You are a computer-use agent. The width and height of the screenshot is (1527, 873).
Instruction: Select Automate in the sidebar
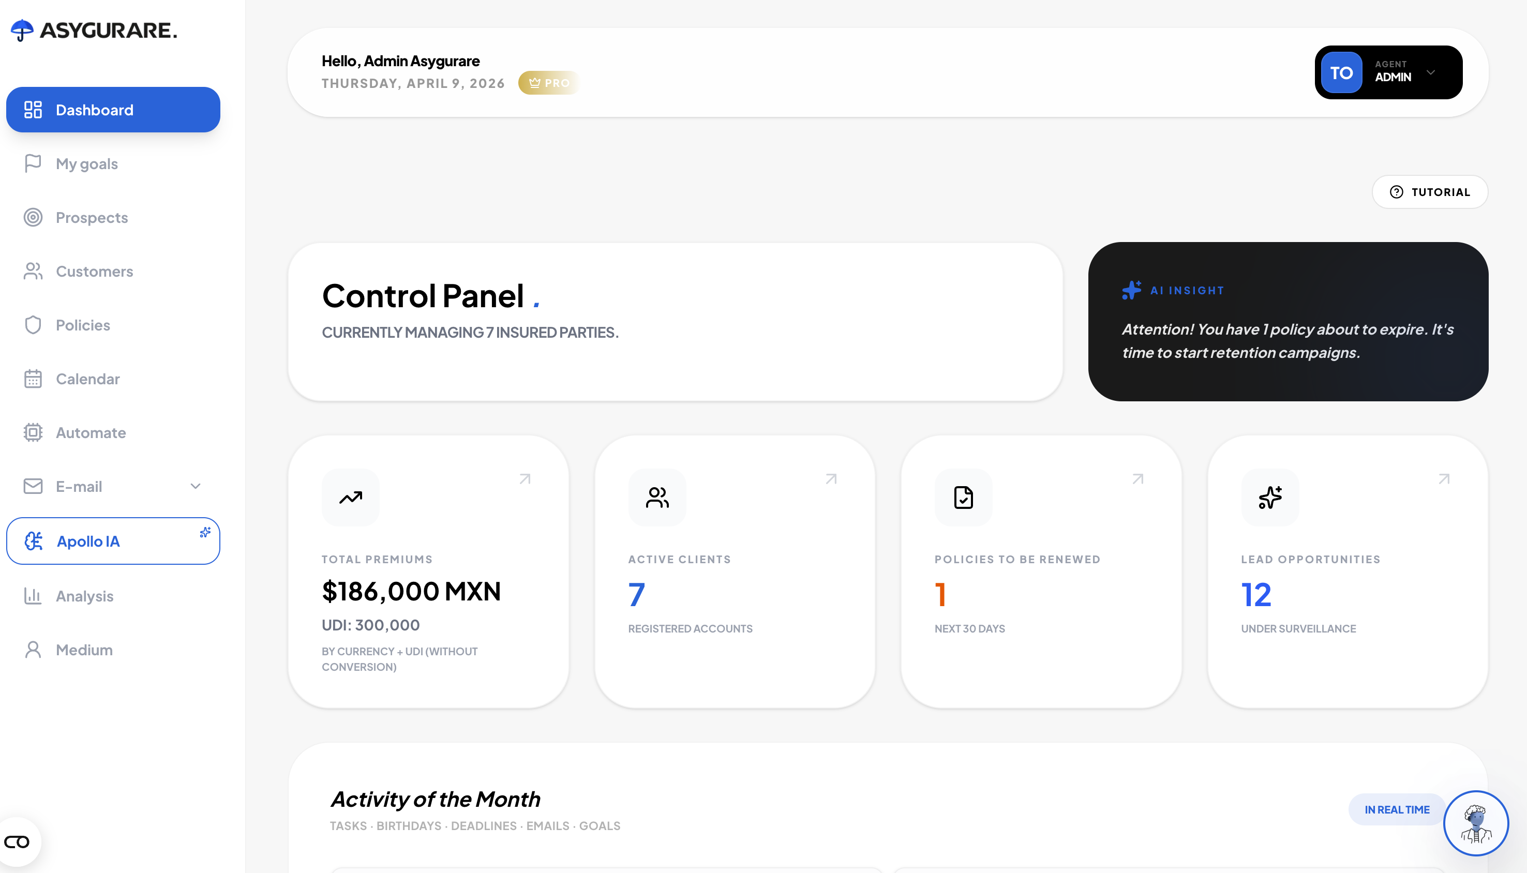coord(91,433)
